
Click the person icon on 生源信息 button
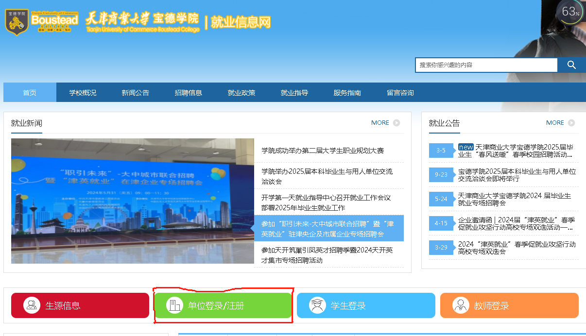(x=32, y=305)
